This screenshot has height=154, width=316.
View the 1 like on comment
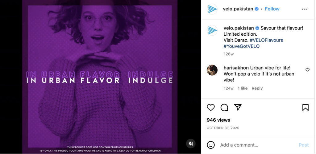click(x=243, y=88)
